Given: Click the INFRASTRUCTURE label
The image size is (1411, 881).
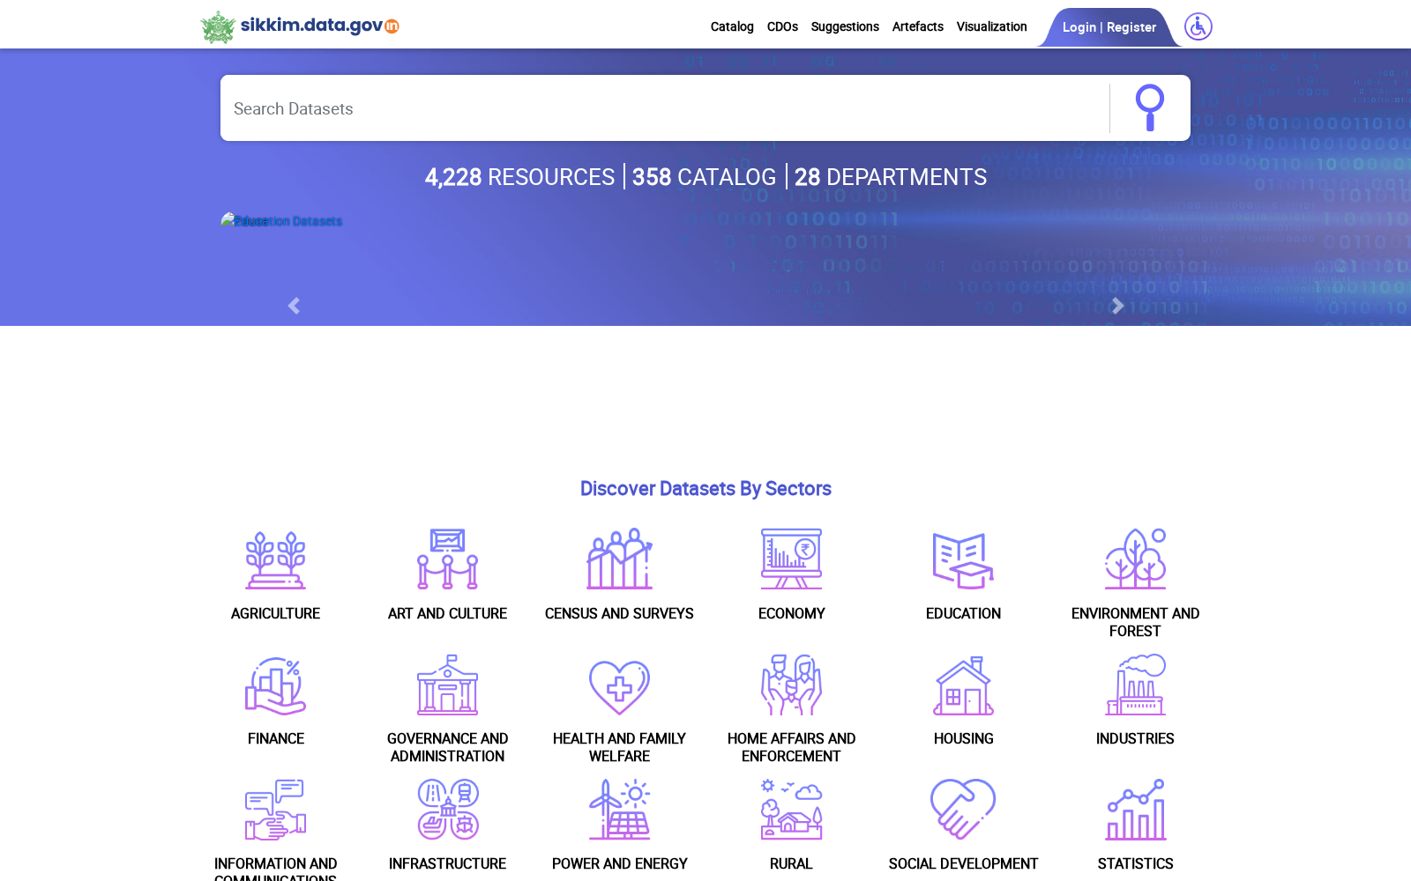Looking at the screenshot, I should coord(447,863).
